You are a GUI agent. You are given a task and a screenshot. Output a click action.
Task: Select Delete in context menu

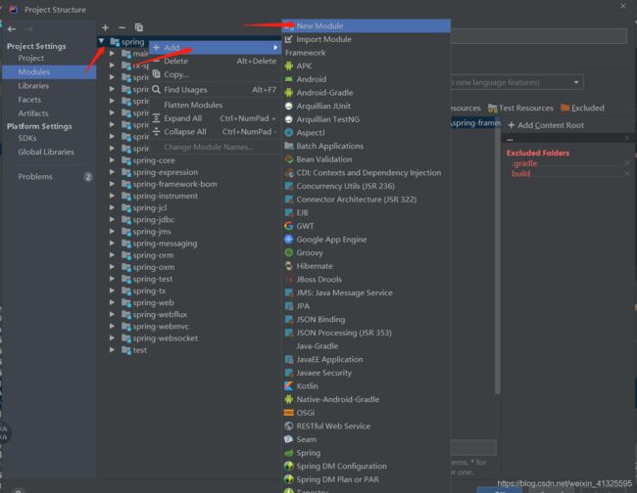215,62
